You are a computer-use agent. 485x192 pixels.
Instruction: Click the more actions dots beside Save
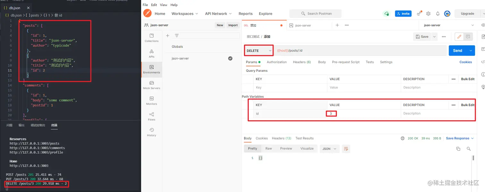(444, 37)
